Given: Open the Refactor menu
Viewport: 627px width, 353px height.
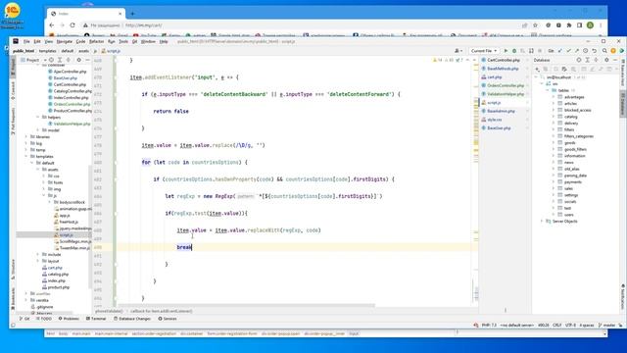Looking at the screenshot, I should pos(96,41).
